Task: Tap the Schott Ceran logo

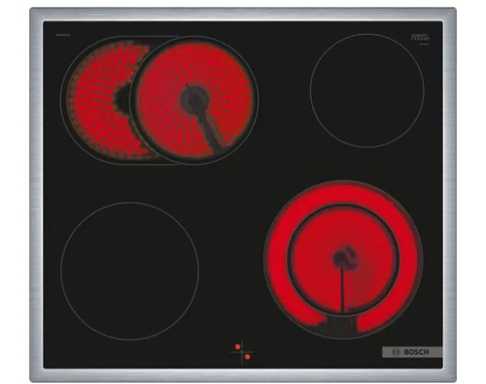Action: click(420, 39)
